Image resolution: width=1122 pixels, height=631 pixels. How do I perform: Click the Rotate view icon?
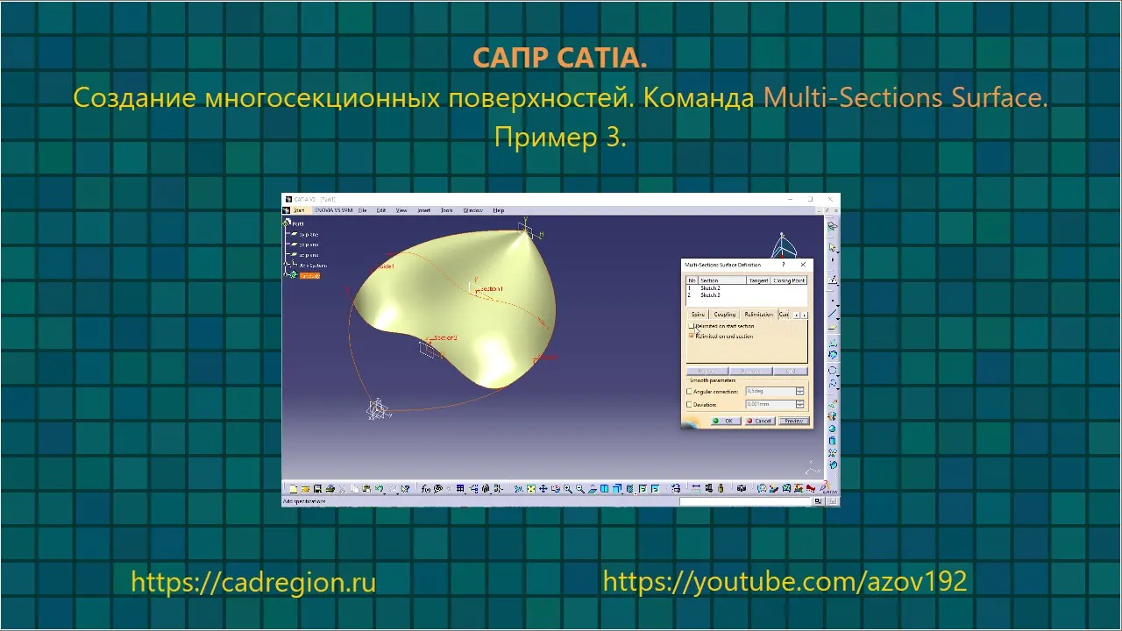555,489
